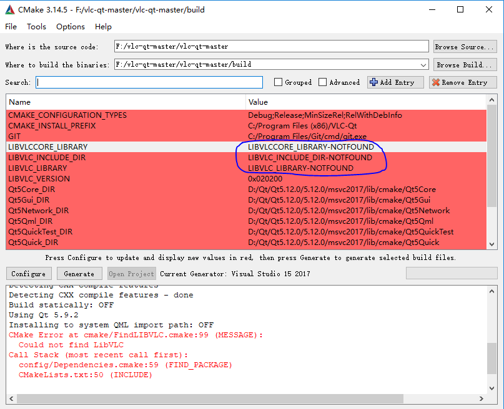Click the 'Could not find LibVLC' error line

tap(71, 345)
